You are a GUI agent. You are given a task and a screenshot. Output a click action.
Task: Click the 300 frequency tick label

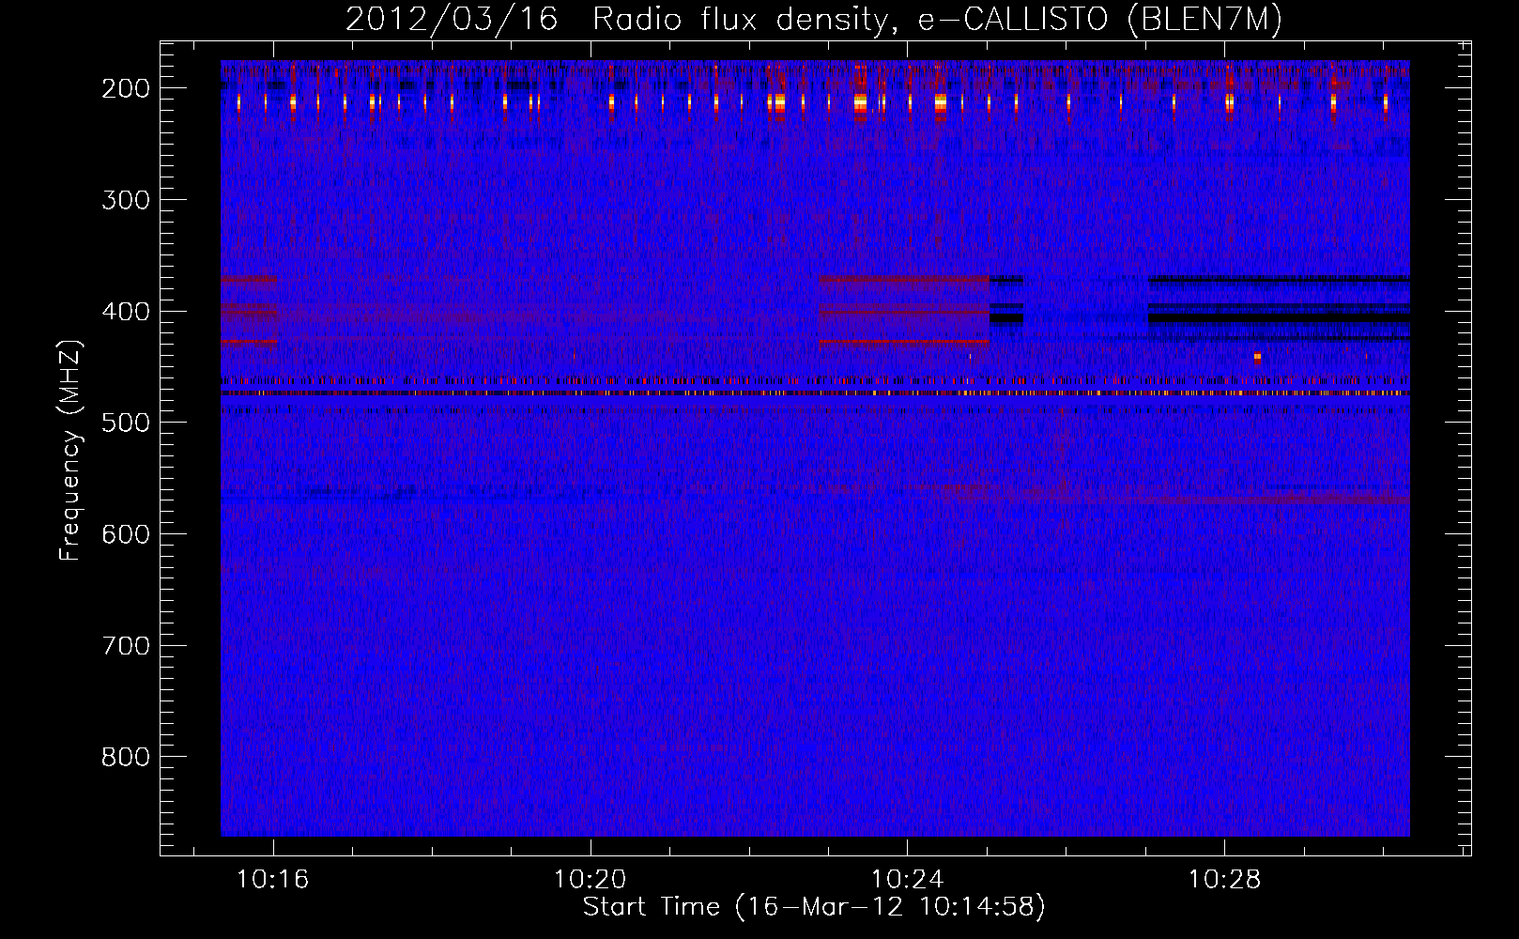[126, 200]
